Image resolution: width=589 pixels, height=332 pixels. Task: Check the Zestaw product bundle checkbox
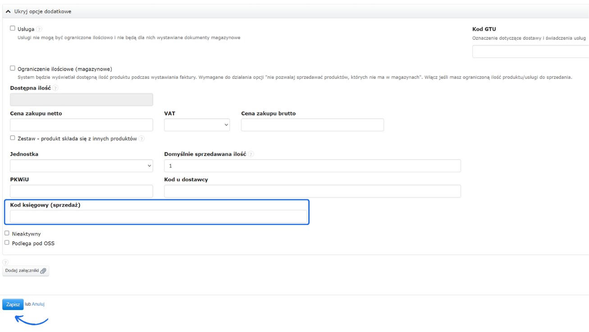tap(13, 138)
